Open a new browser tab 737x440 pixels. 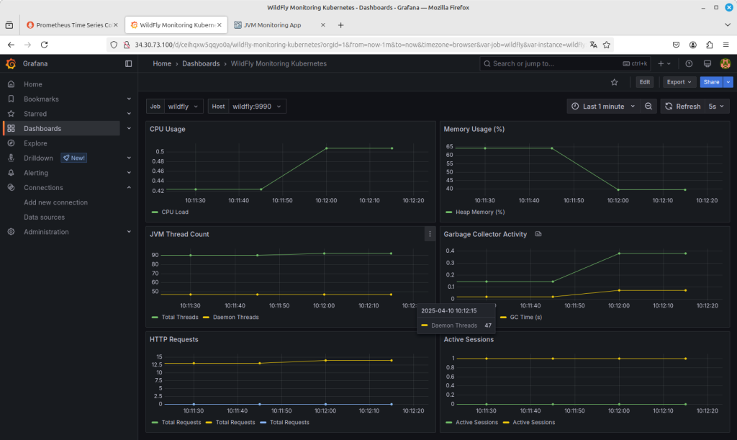[x=340, y=25]
